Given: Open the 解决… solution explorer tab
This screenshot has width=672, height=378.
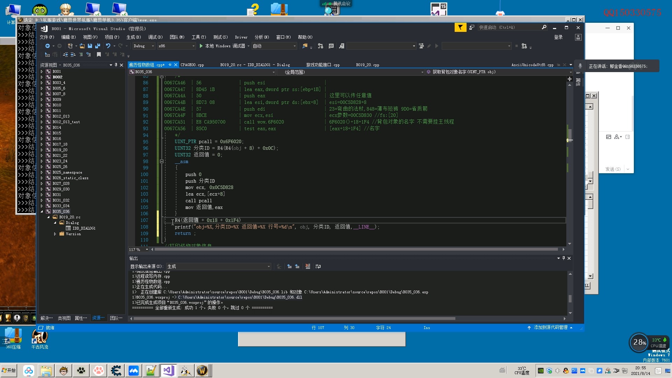Looking at the screenshot, I should (x=47, y=318).
